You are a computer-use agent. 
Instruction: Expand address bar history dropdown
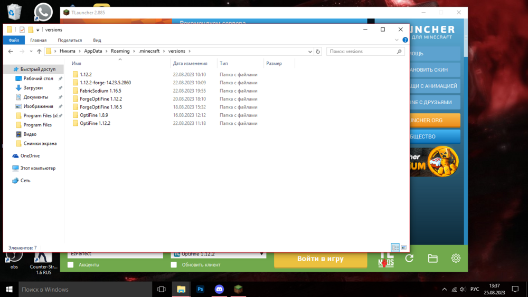[x=310, y=52]
